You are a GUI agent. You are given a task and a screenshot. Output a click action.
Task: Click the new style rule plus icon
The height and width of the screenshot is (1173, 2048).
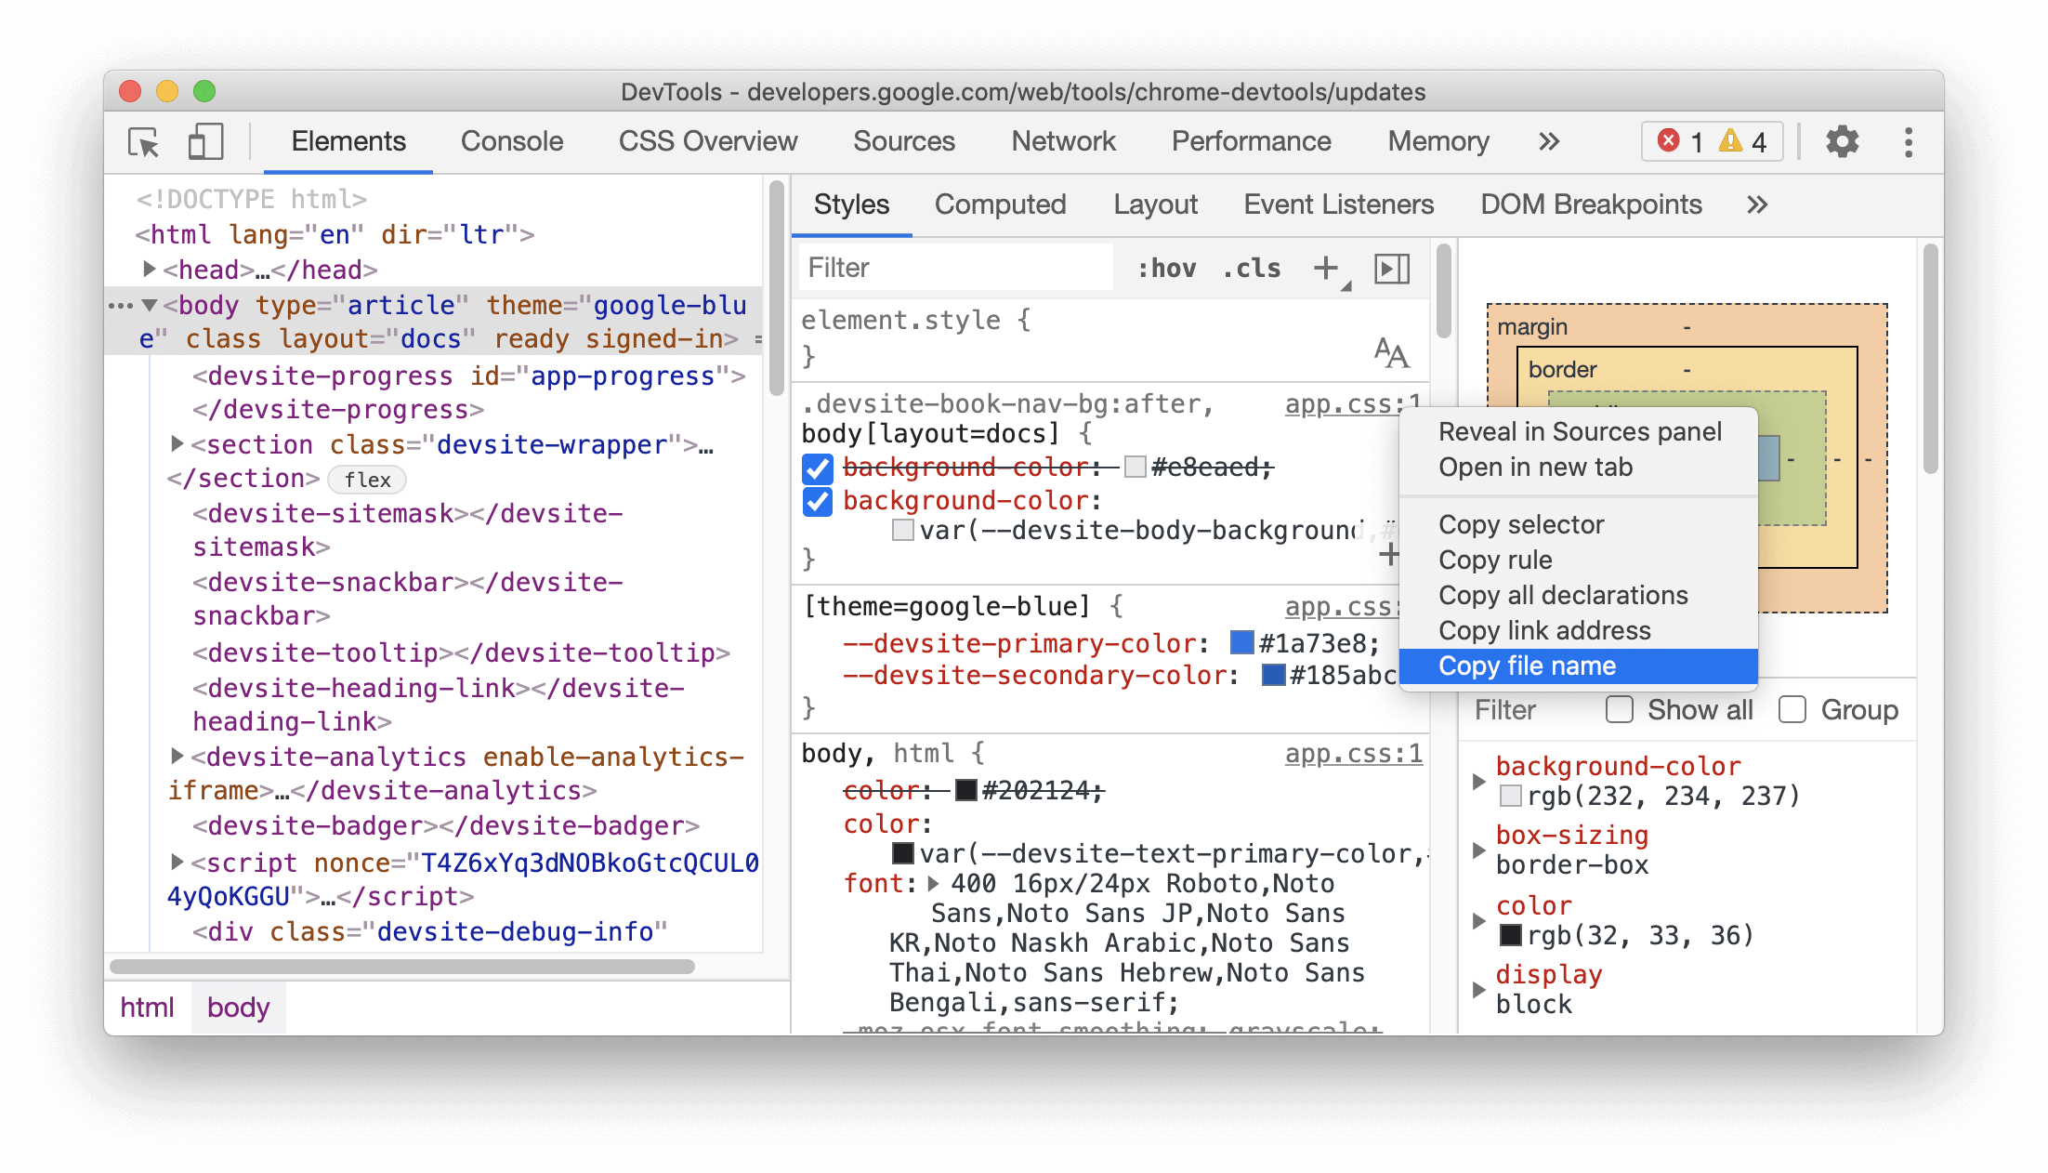(x=1323, y=269)
